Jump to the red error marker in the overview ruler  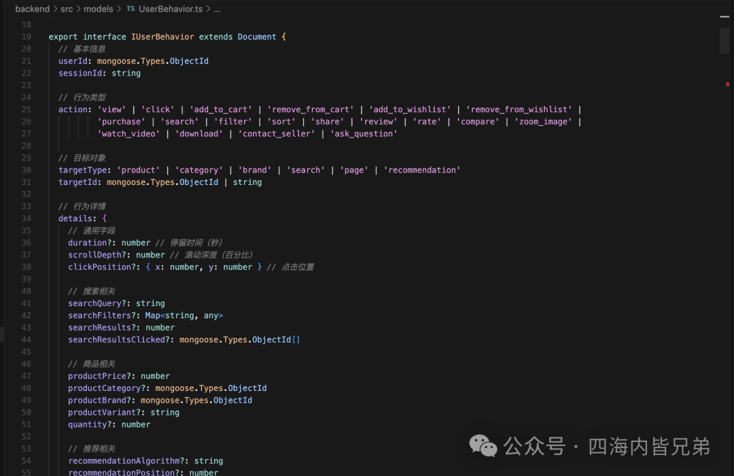point(727,84)
